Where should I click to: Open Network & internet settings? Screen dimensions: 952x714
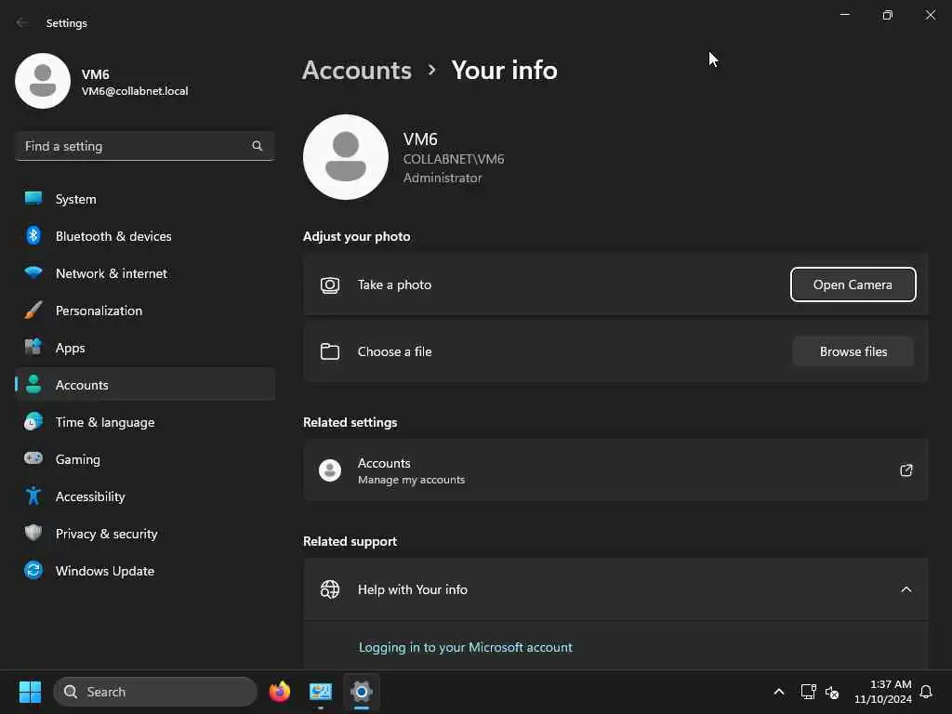click(145, 273)
